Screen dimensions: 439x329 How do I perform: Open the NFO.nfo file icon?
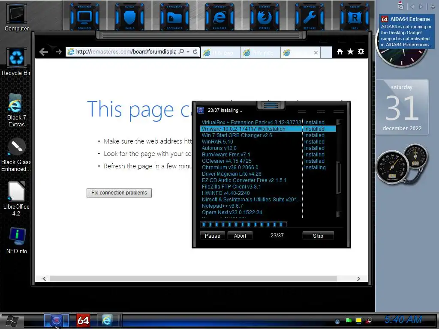click(x=17, y=240)
